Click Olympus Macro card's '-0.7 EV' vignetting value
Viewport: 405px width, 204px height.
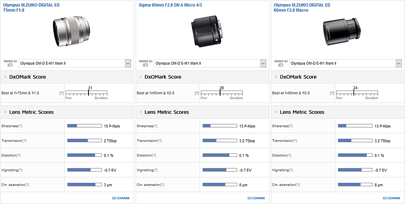381,171
